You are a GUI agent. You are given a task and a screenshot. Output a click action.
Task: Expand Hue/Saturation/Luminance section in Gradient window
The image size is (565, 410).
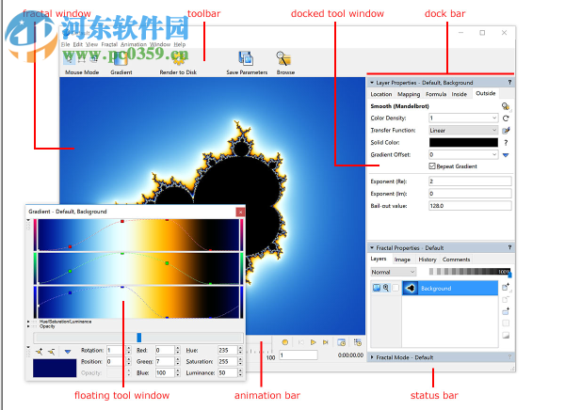click(28, 322)
